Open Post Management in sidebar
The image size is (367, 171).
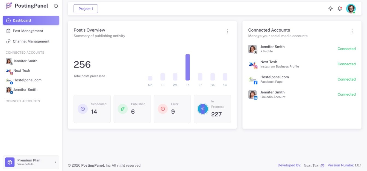(31, 31)
